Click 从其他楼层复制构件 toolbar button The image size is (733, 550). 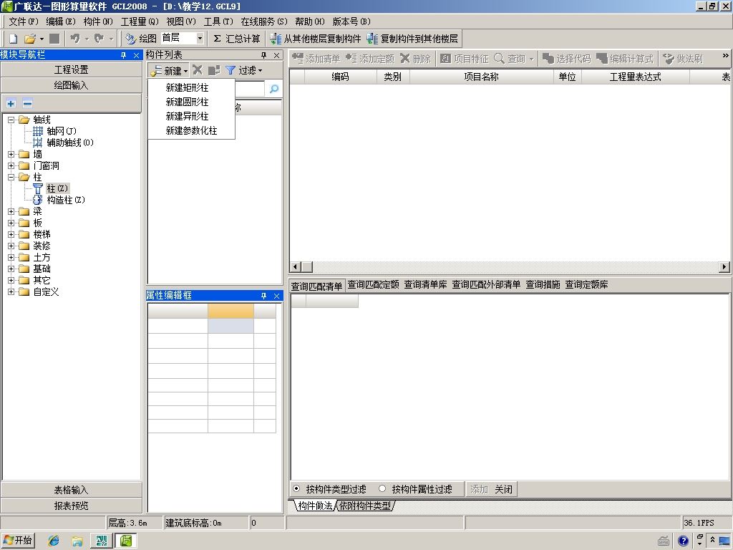pyautogui.click(x=316, y=39)
